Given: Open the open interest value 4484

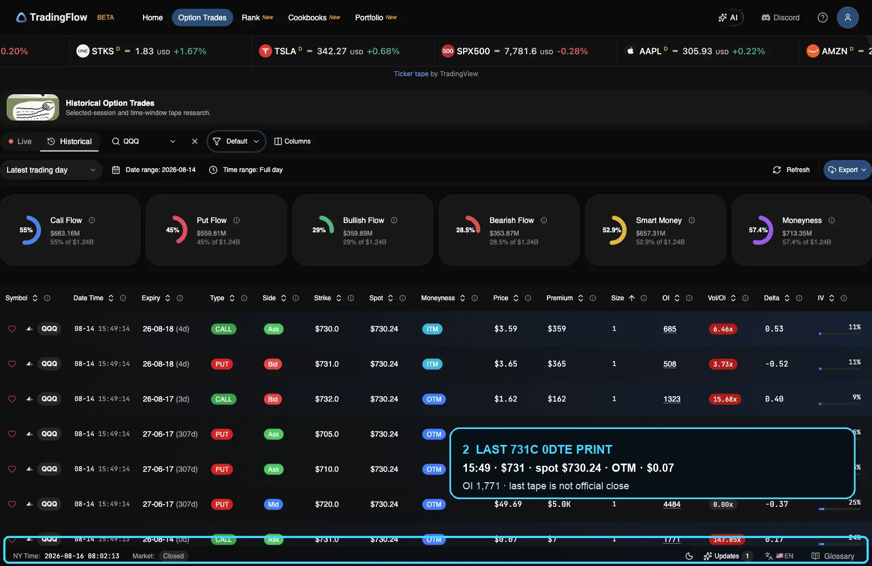Looking at the screenshot, I should pyautogui.click(x=672, y=504).
